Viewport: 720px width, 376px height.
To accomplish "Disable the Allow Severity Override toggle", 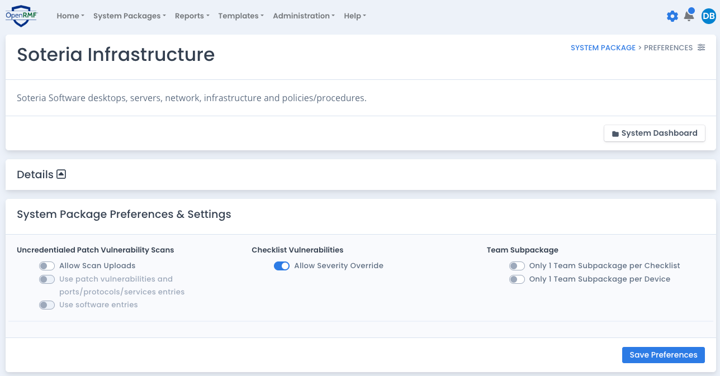I will tap(282, 266).
